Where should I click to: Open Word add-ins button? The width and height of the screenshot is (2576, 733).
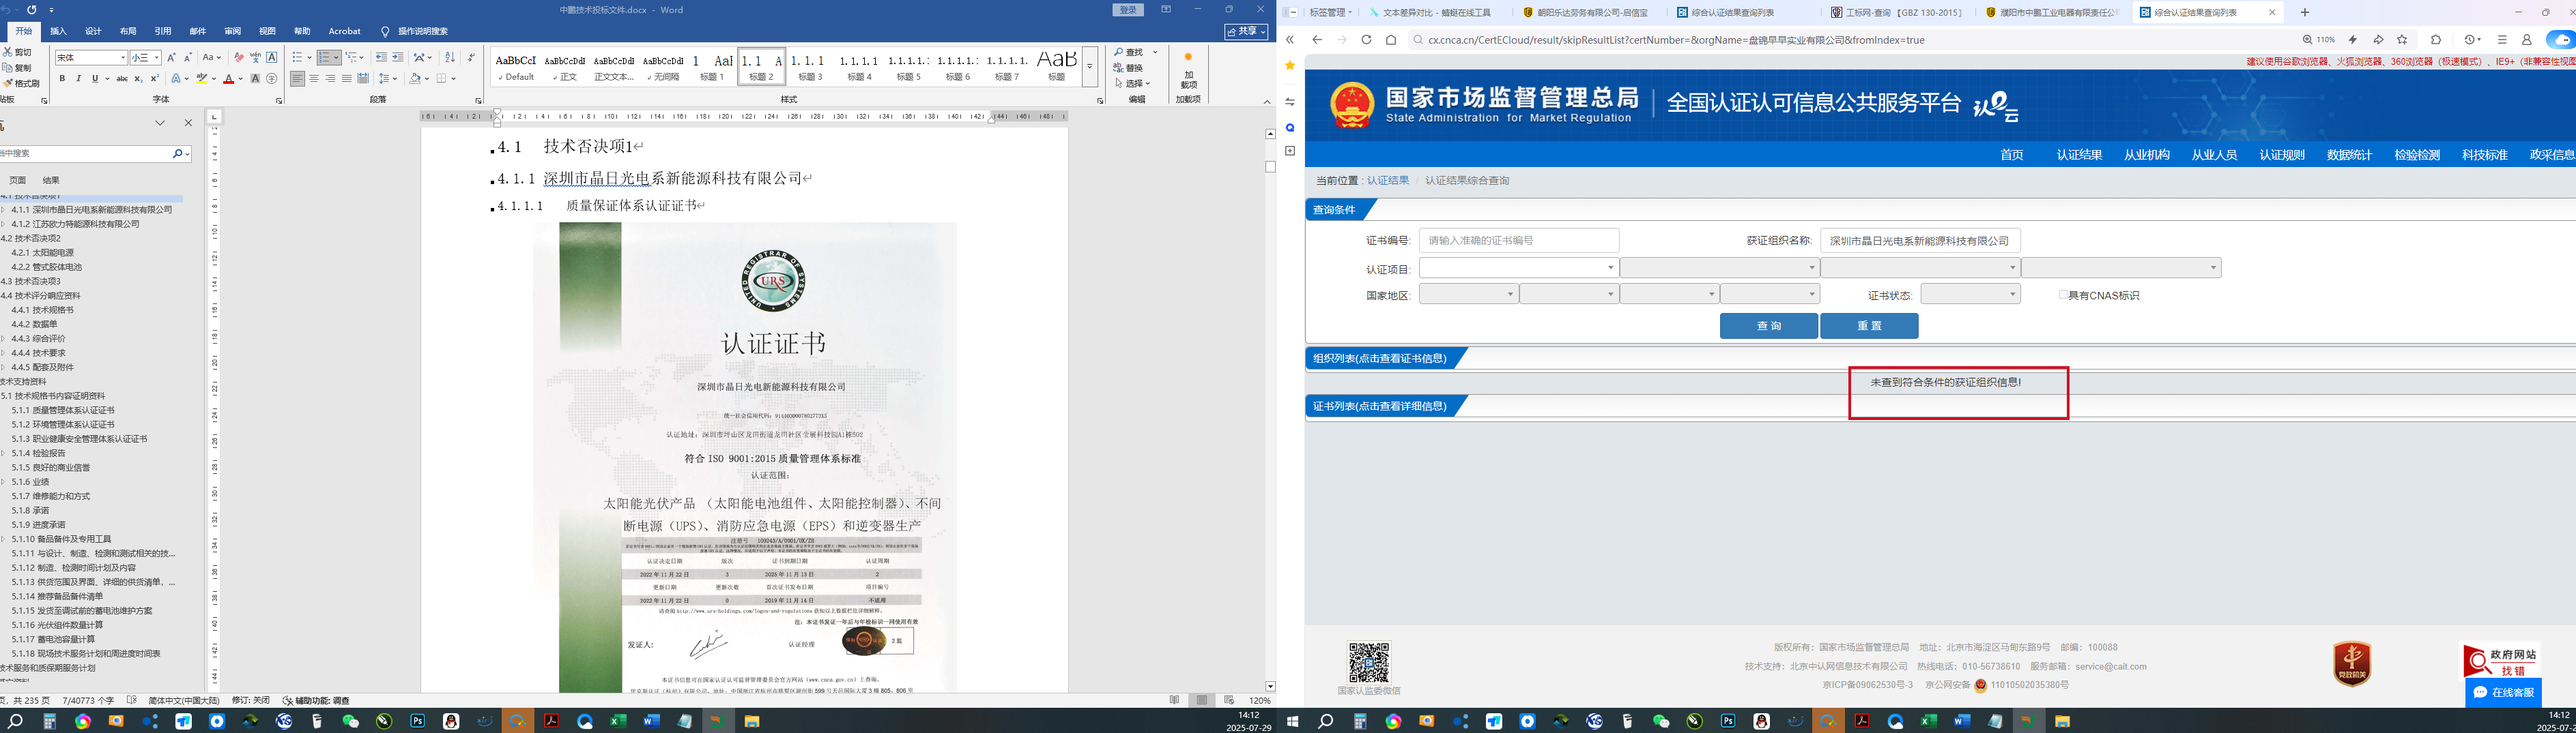pyautogui.click(x=1188, y=71)
